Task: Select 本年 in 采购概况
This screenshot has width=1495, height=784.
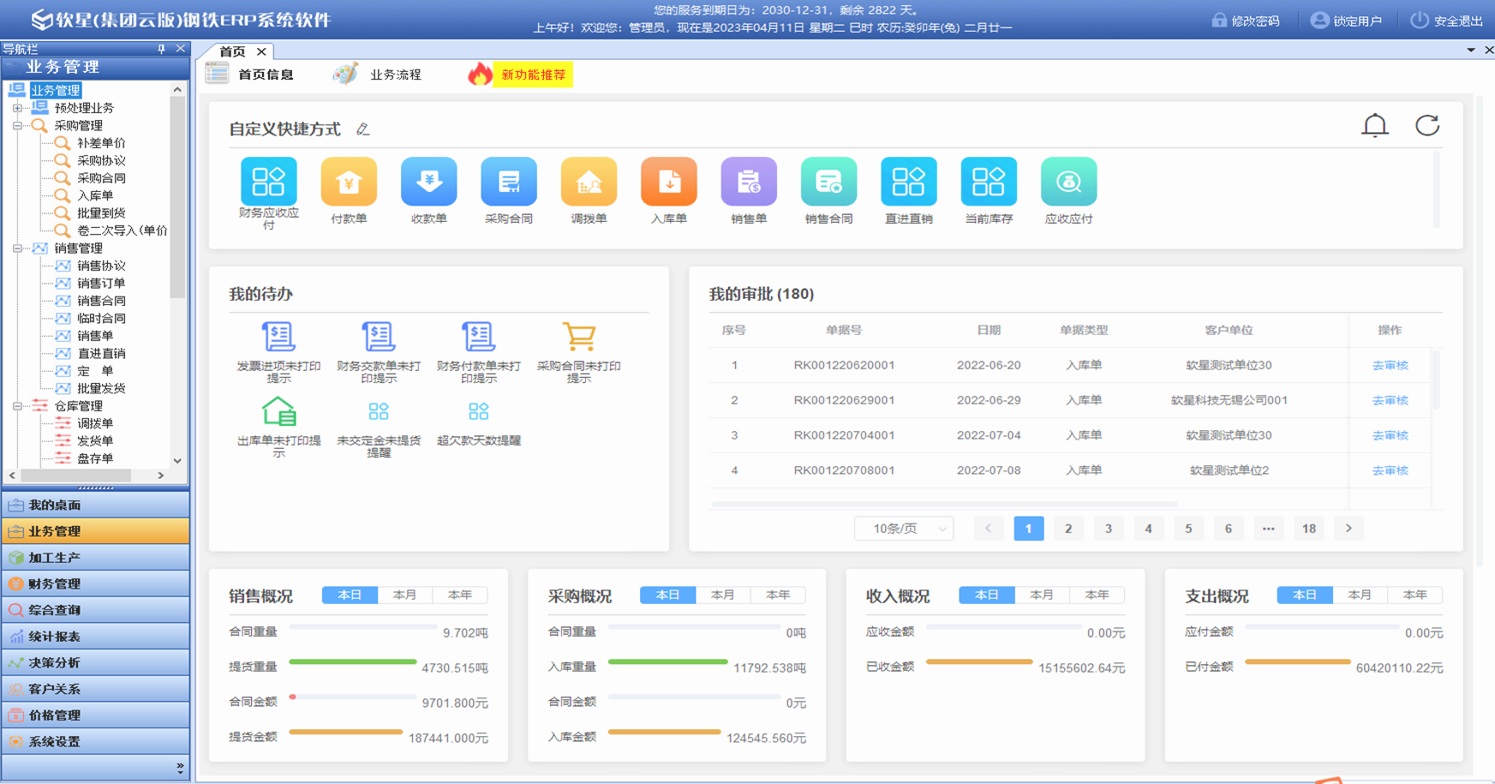Action: coord(778,595)
